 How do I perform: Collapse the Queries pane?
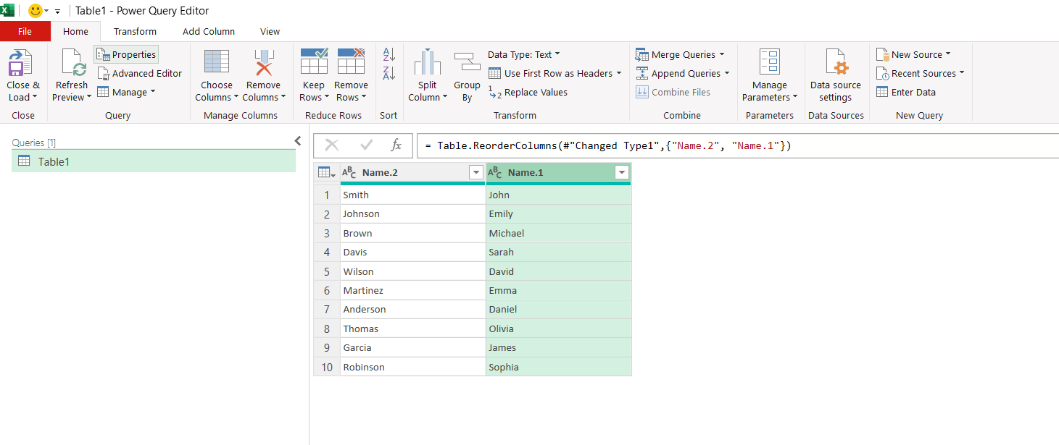click(297, 141)
